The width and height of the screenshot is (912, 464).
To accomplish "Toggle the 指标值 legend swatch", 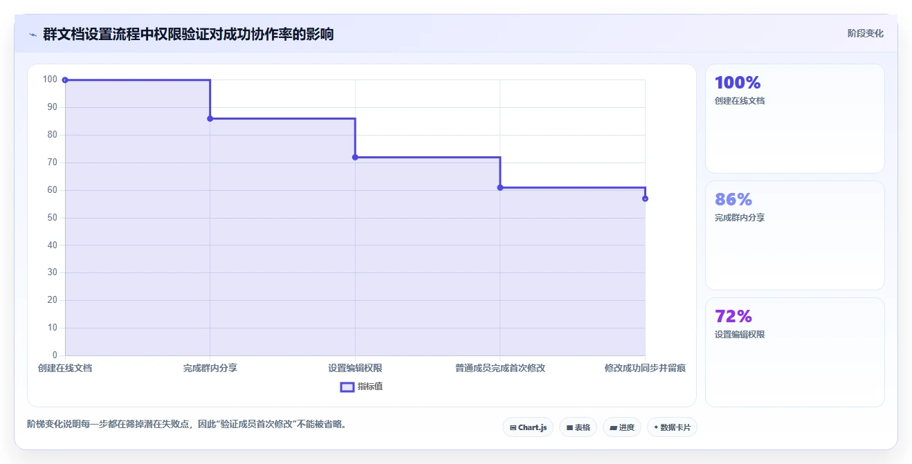I will pyautogui.click(x=347, y=387).
